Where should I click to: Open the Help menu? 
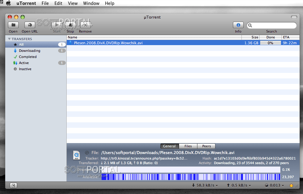coord(110,3)
